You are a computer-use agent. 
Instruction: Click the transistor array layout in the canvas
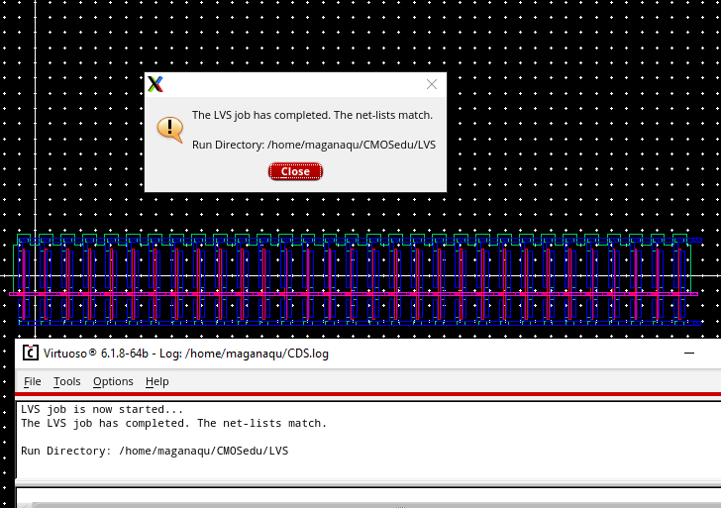click(355, 279)
